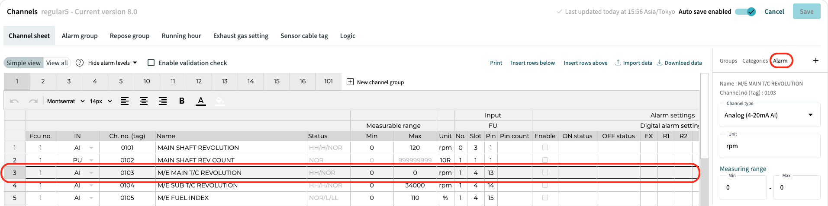Open Logic tab

(348, 35)
